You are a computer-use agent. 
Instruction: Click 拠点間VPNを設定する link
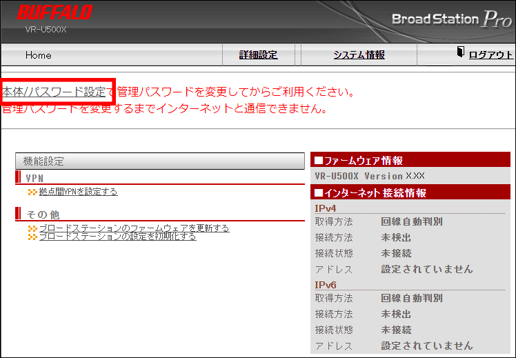click(79, 192)
